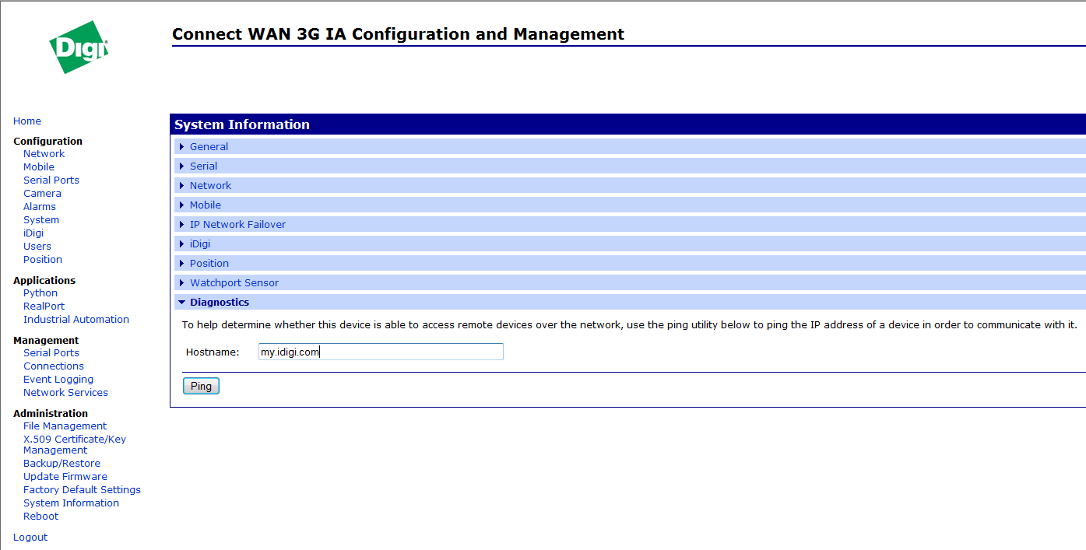Click the Digi logo icon
Image resolution: width=1086 pixels, height=550 pixels.
[x=78, y=47]
